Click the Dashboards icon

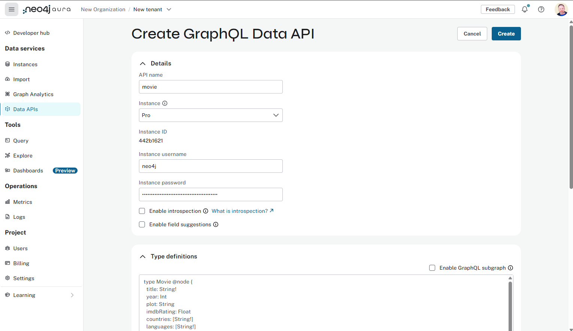[x=7, y=171]
